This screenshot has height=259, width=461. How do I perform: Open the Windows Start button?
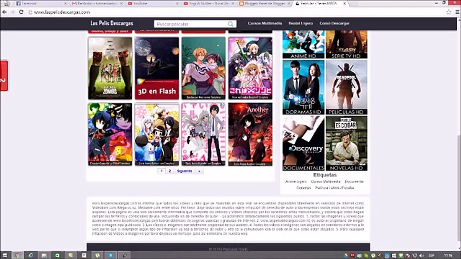(5, 255)
